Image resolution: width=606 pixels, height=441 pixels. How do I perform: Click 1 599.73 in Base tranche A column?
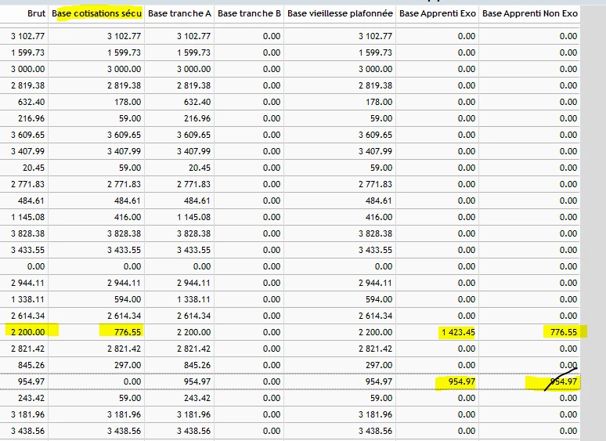click(193, 52)
